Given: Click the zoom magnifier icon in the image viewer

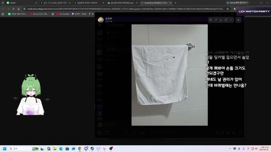Looking at the screenshot, I should (x=211, y=20).
